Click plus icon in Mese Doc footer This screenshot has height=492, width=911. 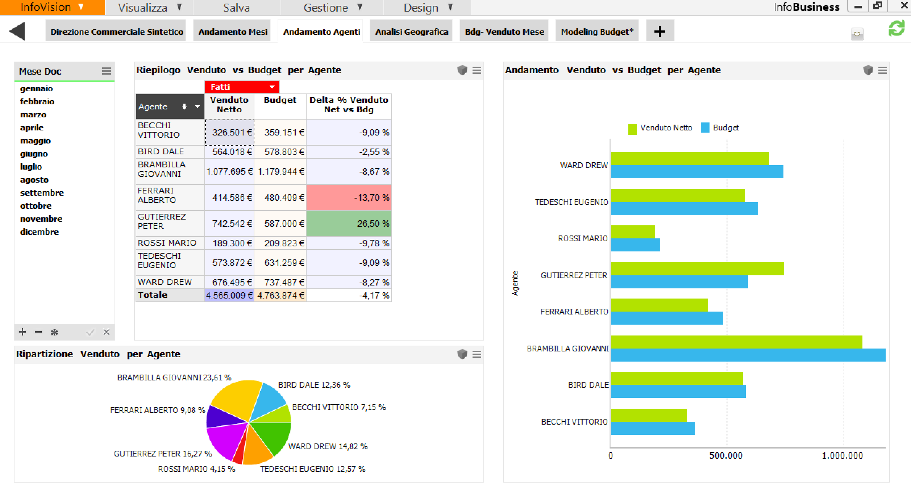[x=22, y=332]
